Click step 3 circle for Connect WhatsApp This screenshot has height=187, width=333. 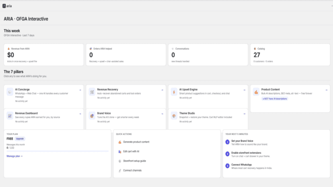pos(228,166)
